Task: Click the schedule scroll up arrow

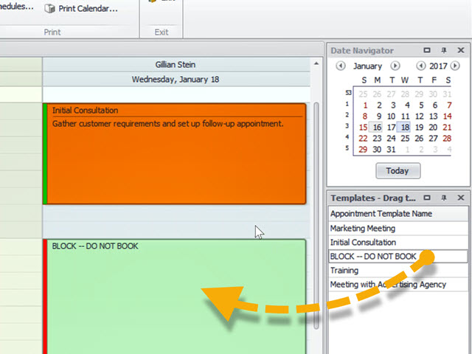Action: (x=316, y=63)
